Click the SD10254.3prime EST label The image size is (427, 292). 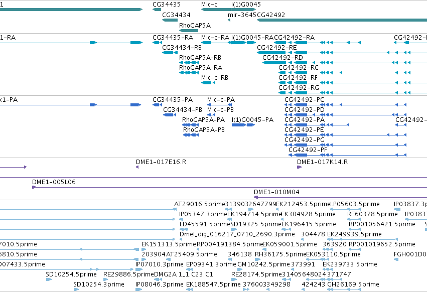(99, 284)
